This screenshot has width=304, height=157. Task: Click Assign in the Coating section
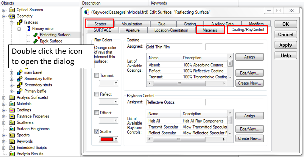(249, 57)
